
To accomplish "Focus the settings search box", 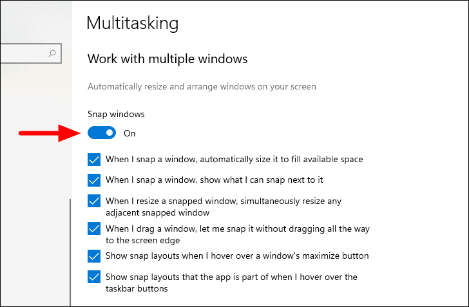I will coord(31,53).
